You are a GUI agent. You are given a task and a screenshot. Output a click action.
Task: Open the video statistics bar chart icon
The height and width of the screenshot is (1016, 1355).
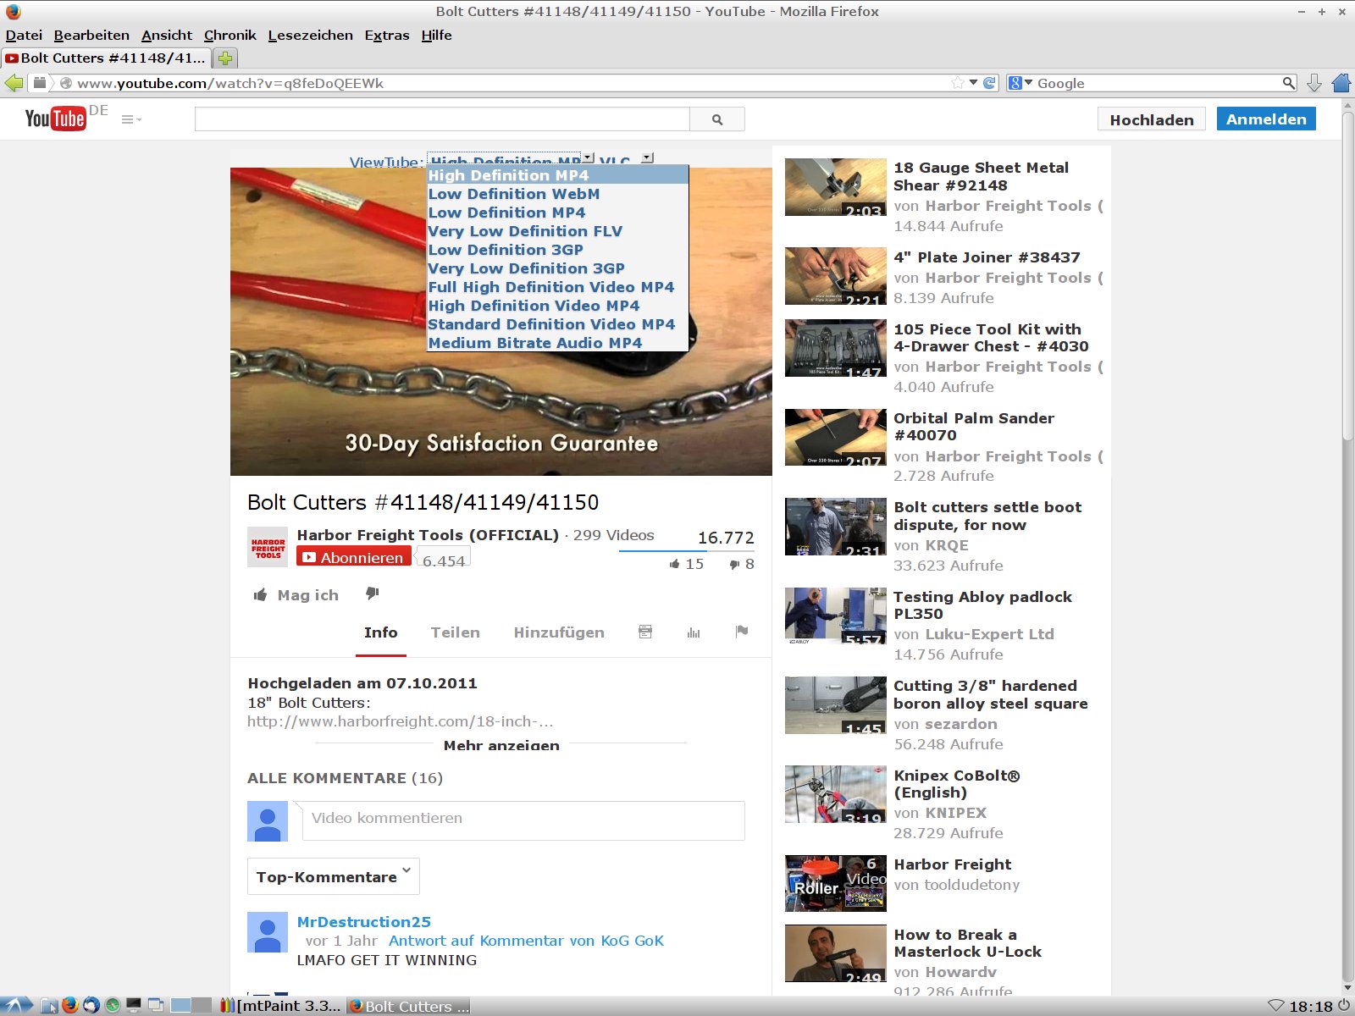coord(694,632)
